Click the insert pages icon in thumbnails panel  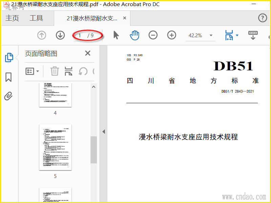[x=68, y=71]
